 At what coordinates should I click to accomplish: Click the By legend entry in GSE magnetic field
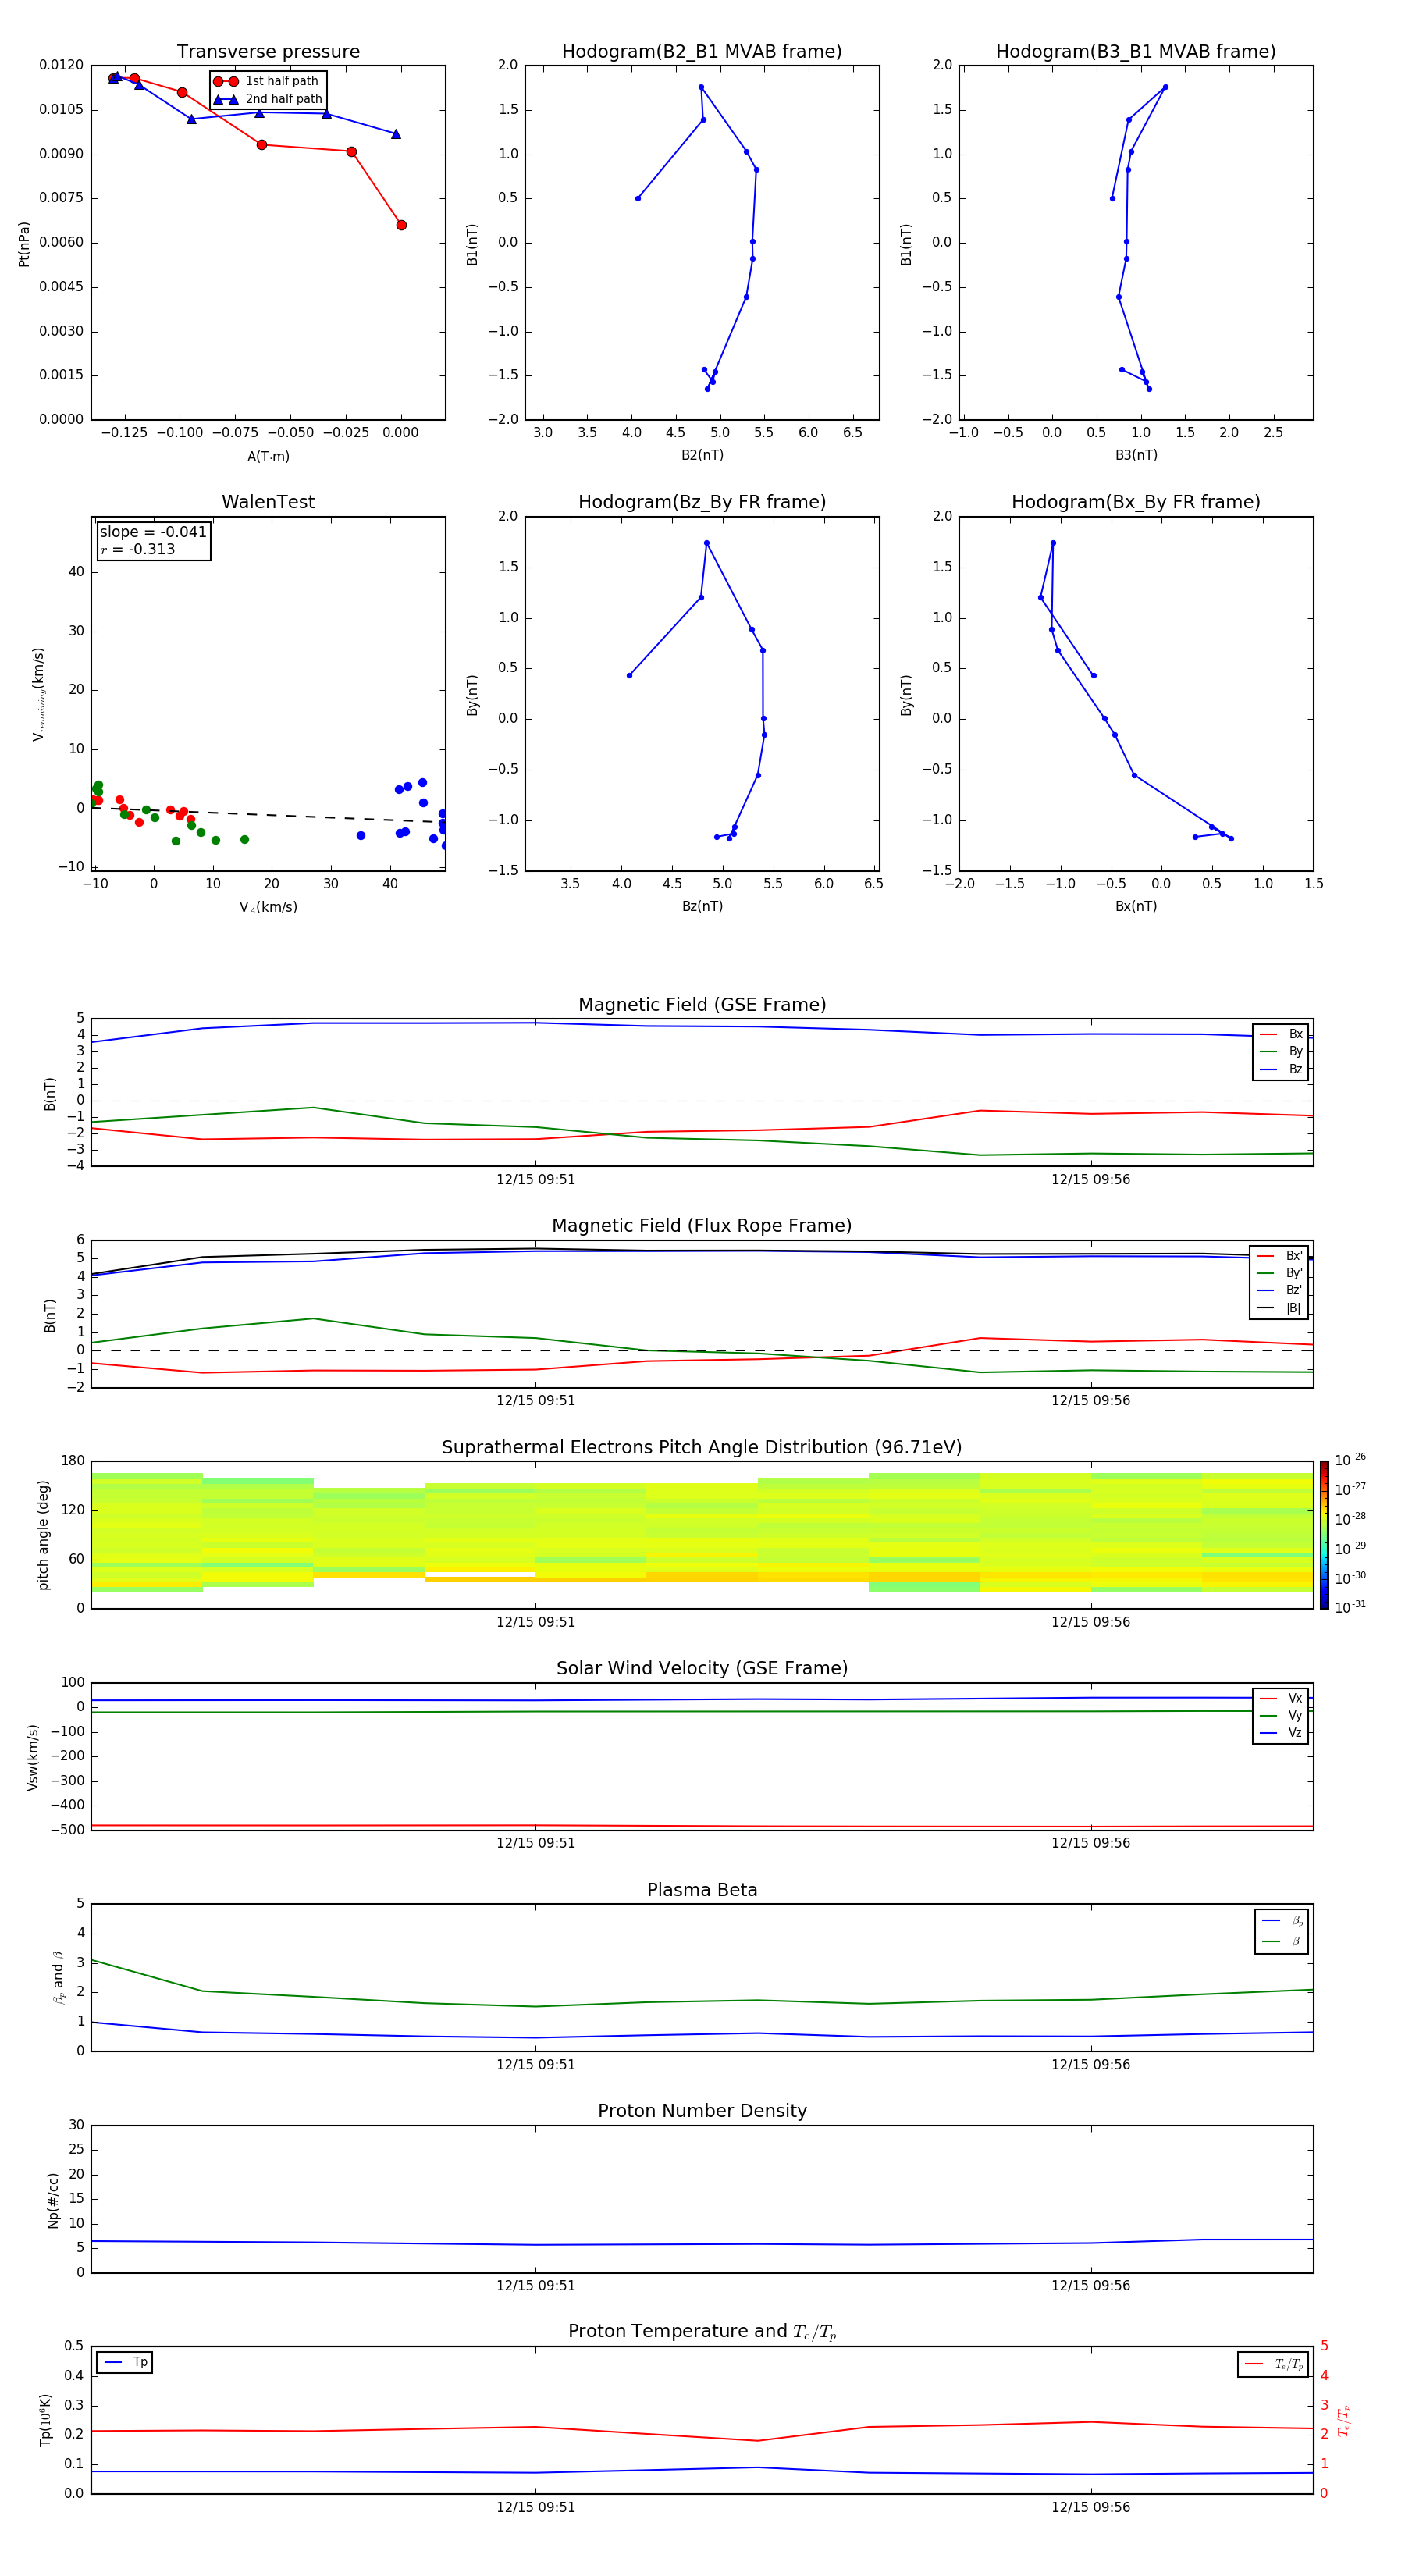click(x=1281, y=1051)
